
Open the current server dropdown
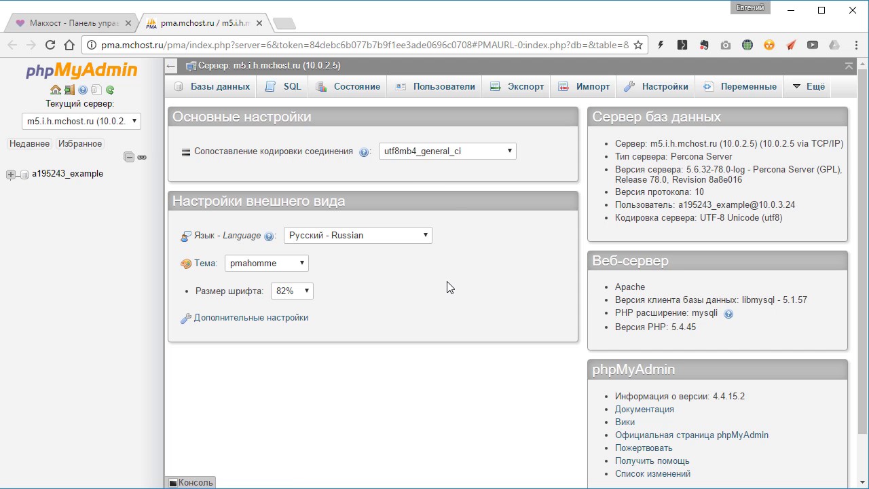tap(81, 122)
